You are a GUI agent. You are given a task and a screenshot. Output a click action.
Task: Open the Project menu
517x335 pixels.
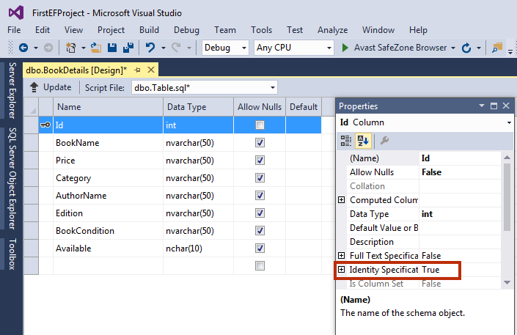tap(111, 30)
